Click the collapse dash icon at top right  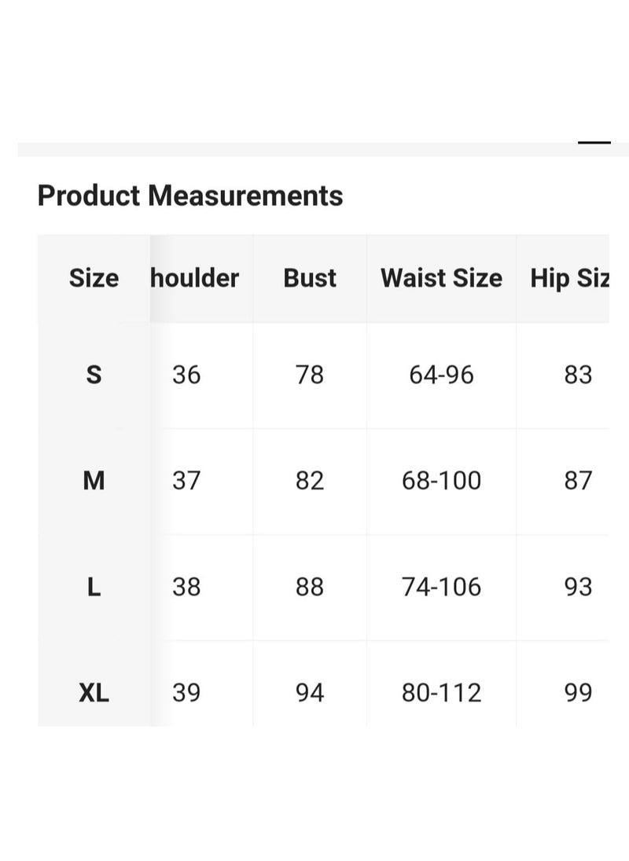pos(594,142)
